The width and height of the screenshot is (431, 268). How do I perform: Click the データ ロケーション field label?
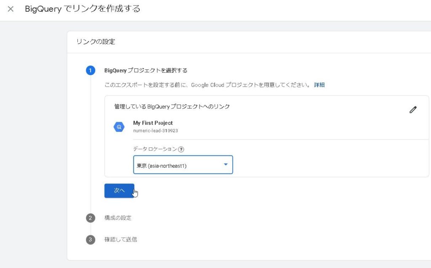coord(155,149)
